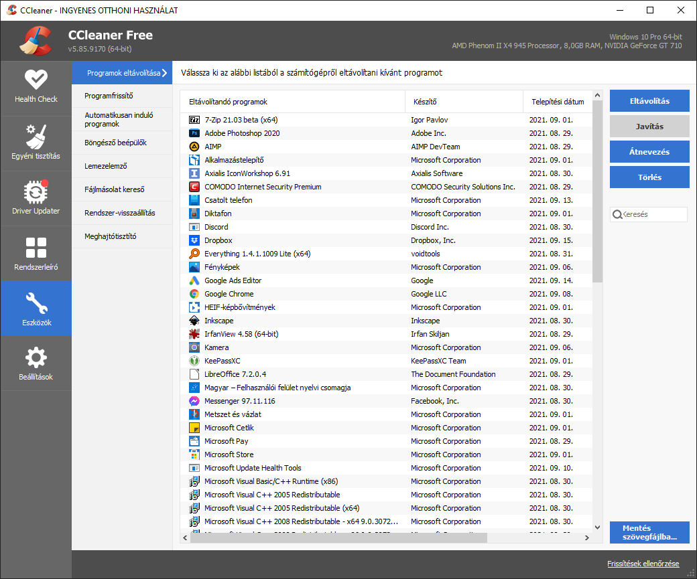Click the Javítás button

point(649,127)
